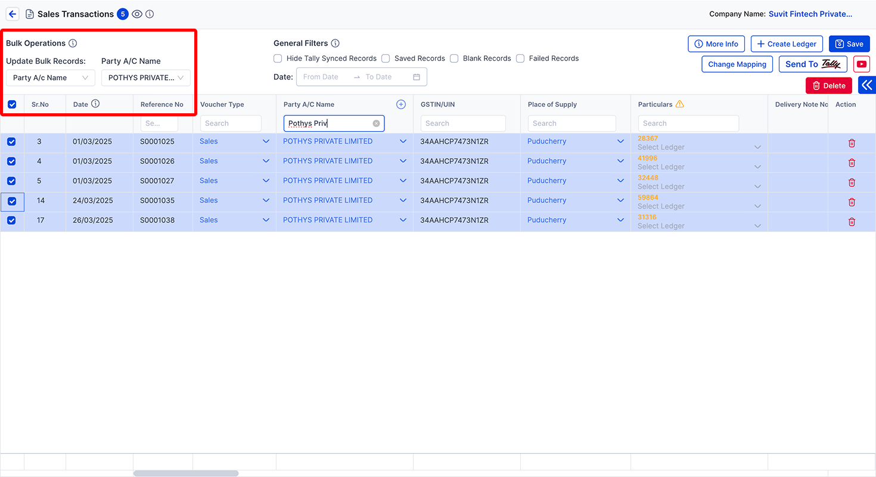The image size is (876, 477).
Task: Click the back arrow beside Sales Transactions
Action: (13, 14)
